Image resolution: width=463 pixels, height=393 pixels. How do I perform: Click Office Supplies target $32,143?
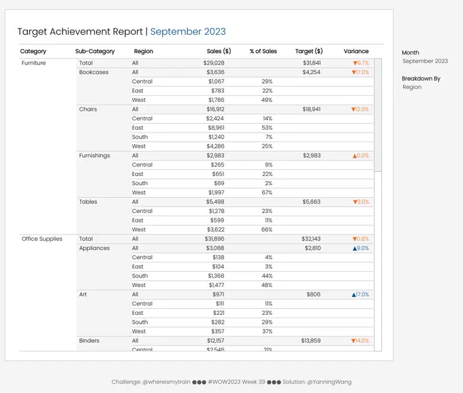(x=311, y=239)
